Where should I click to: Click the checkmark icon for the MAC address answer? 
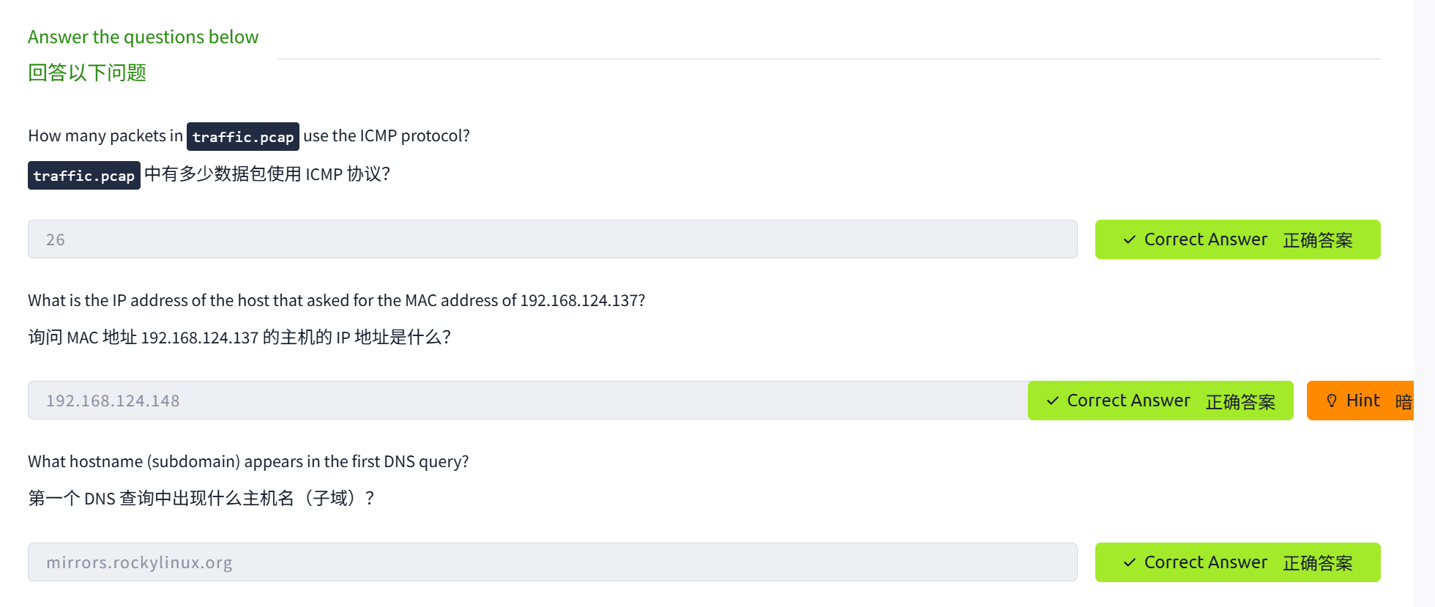tap(1053, 401)
